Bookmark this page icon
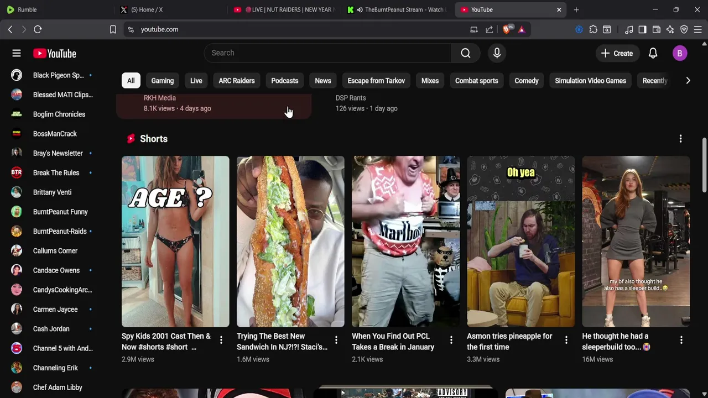Viewport: 708px width, 398px height. tap(113, 29)
